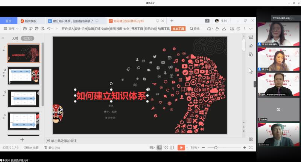The width and height of the screenshot is (301, 162).
Task: Expand the undo history dropdown arrow
Action: click(52, 29)
